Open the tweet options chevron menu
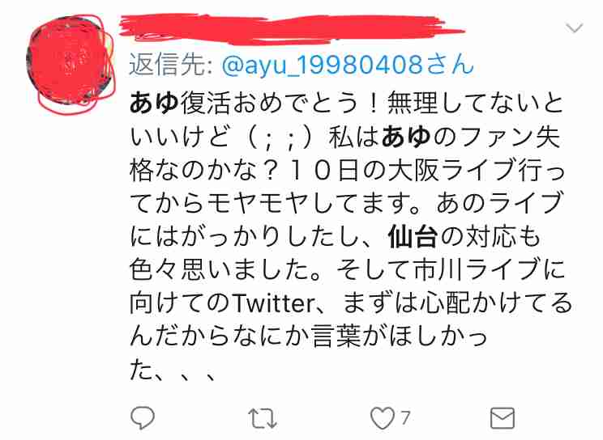The width and height of the screenshot is (603, 440). 574,28
